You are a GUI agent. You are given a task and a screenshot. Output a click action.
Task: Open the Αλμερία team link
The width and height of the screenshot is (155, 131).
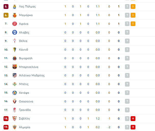coord(25,127)
